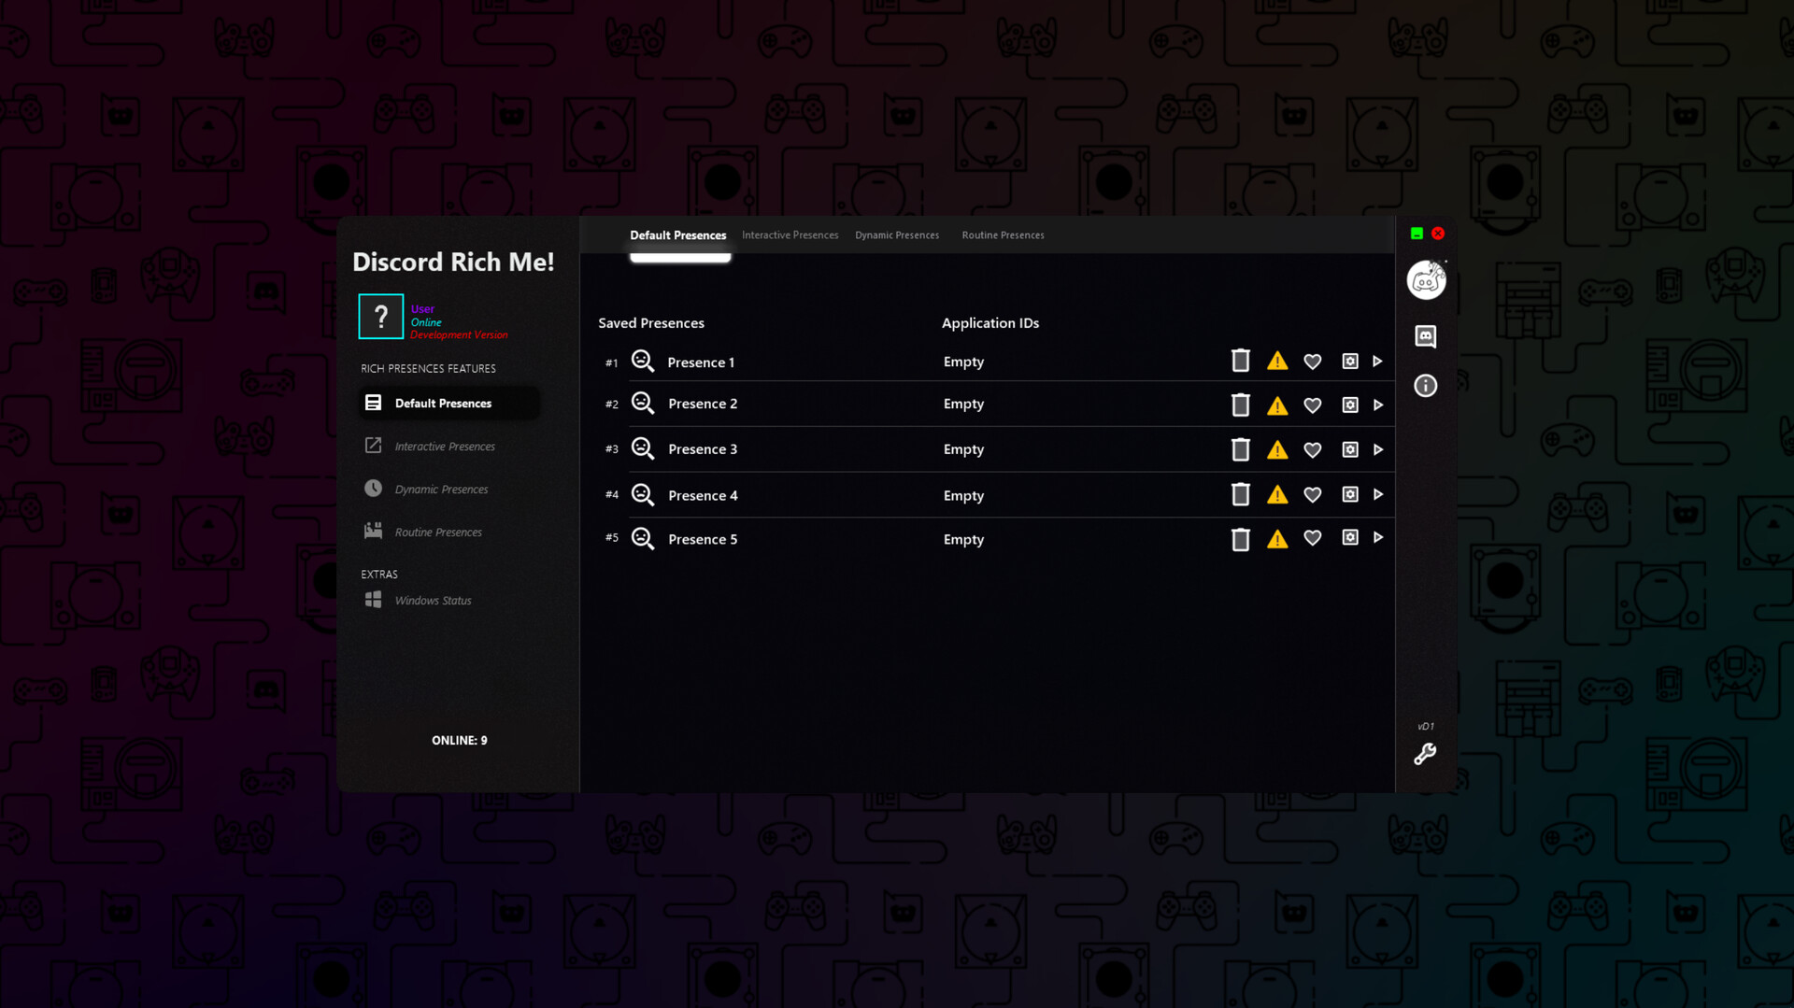Select Routine Presences in left sidebar
This screenshot has height=1008, width=1794.
tap(438, 531)
